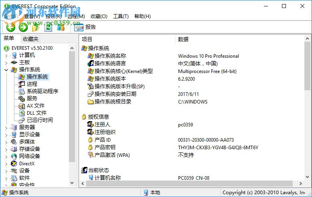Switch to the 菜单 tab
This screenshot has height=197, width=312.
click(9, 38)
